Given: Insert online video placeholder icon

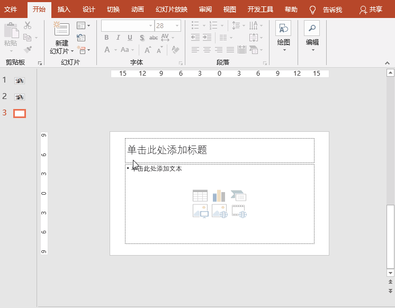Looking at the screenshot, I should [239, 211].
